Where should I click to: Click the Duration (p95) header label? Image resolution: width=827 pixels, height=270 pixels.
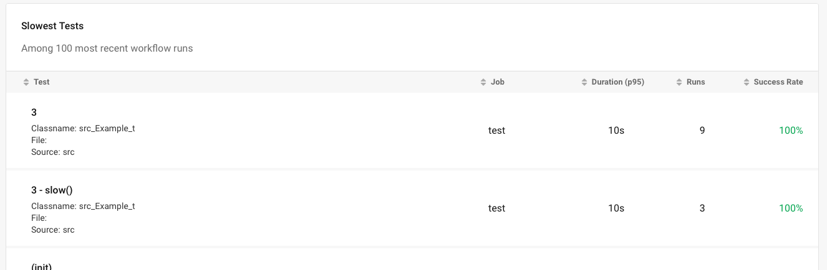[x=617, y=82]
